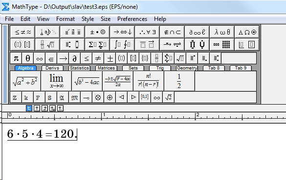This screenshot has width=286, height=180.
Task: Open the relational symbols palette (≤ ≠ ≈)
Action: coord(22,32)
